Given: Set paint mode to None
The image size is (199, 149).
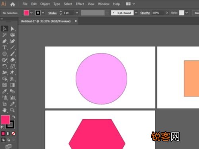Looking at the screenshot, I should [x=14, y=134].
